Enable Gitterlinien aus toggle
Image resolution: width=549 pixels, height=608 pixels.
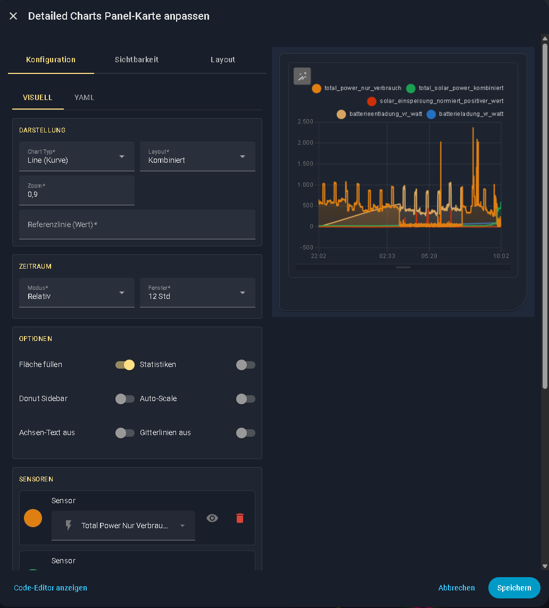point(245,433)
